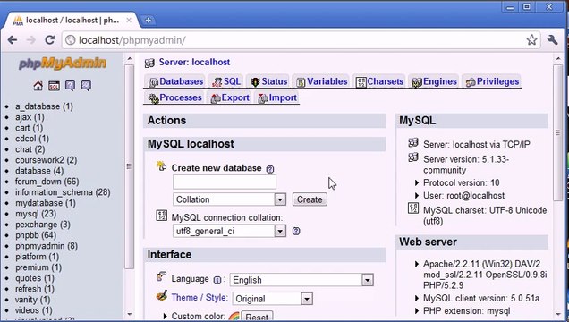Viewport: 569px width, 322px height.
Task: Open the Theme dropdown showing Original
Action: point(273,299)
